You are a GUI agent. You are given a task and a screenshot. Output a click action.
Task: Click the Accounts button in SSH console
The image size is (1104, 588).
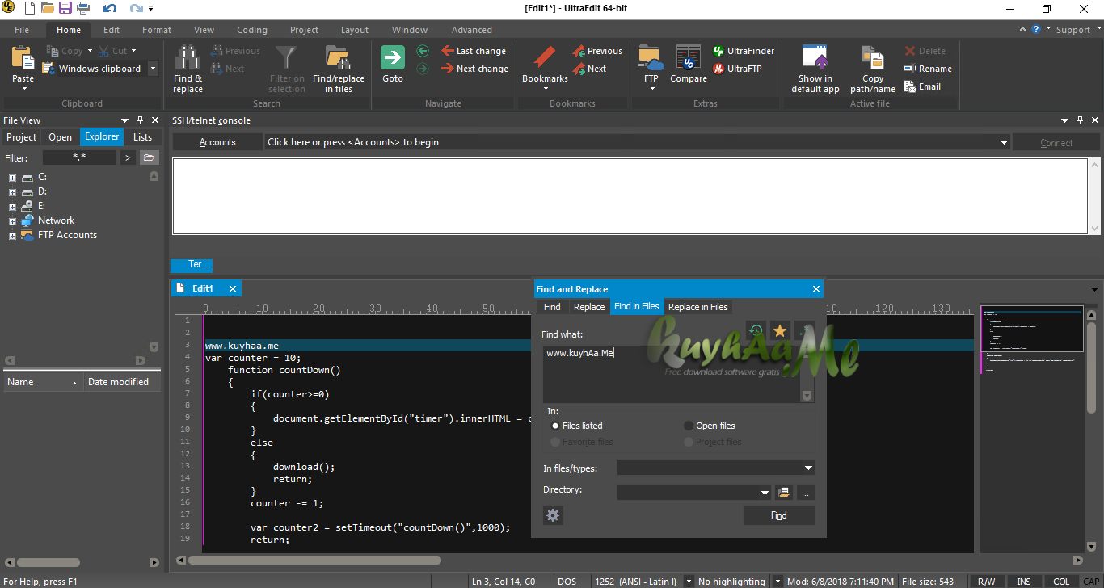click(217, 142)
